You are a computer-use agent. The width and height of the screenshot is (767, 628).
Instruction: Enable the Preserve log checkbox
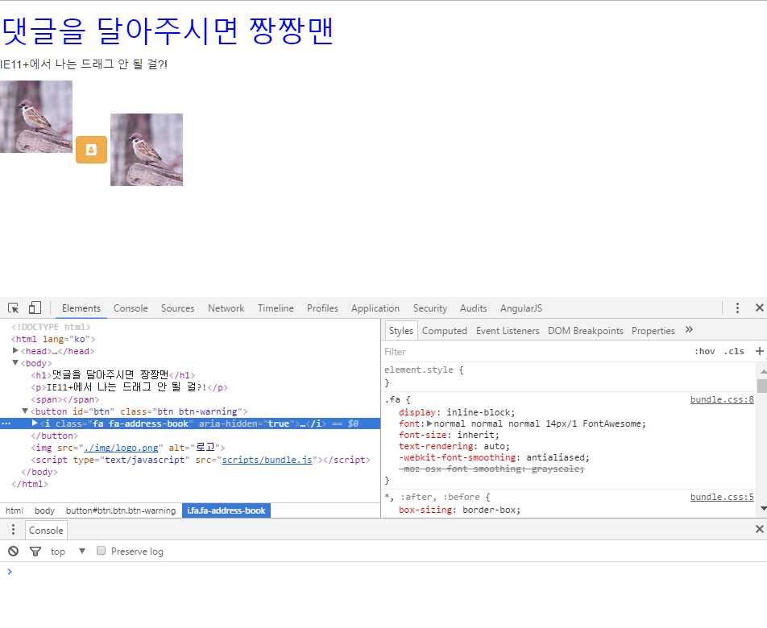102,551
